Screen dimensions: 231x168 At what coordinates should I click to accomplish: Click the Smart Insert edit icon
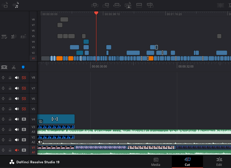point(94,5)
